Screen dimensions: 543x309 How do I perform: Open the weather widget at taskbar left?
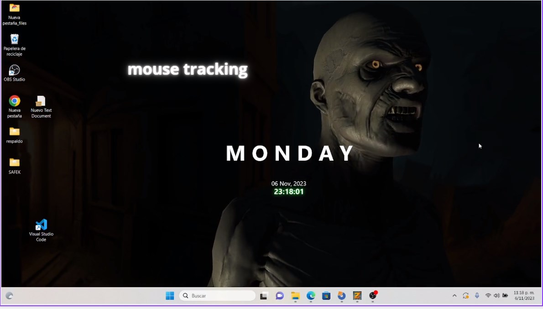point(9,296)
